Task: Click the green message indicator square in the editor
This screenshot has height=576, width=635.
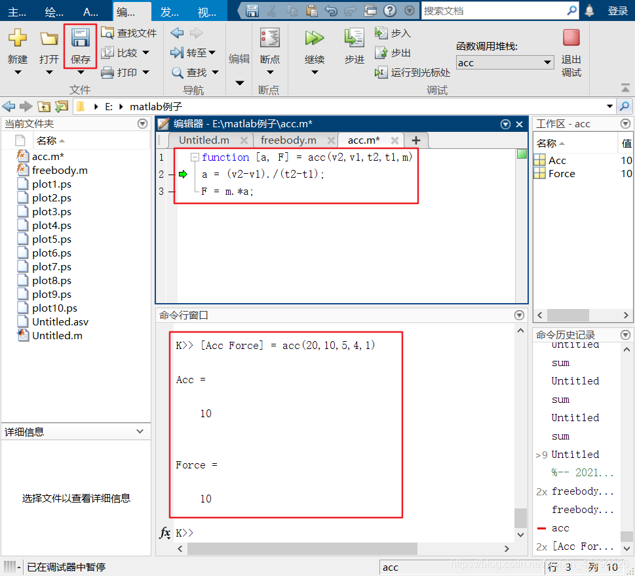Action: coord(522,154)
